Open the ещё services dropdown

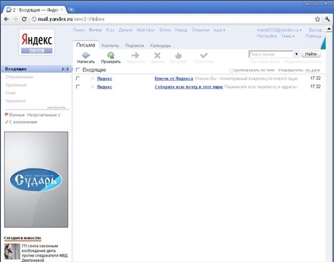(x=219, y=30)
